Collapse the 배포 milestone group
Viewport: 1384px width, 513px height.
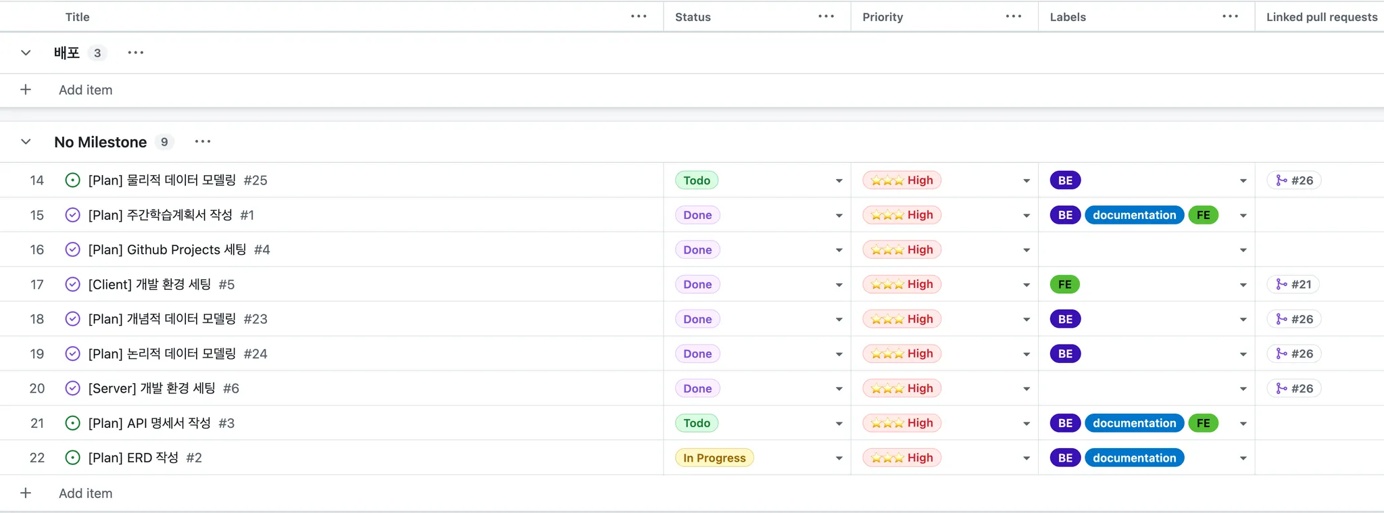pyautogui.click(x=26, y=53)
